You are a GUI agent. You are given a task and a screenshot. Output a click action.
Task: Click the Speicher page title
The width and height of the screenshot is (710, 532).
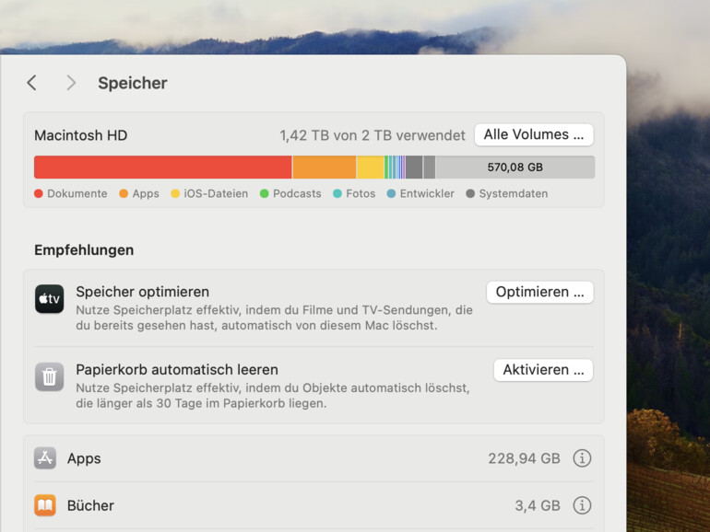coord(133,83)
